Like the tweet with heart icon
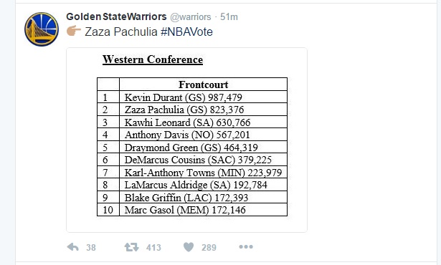The image size is (441, 265). [189, 247]
